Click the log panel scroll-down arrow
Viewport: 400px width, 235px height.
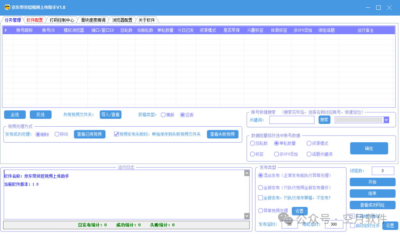[247, 216]
